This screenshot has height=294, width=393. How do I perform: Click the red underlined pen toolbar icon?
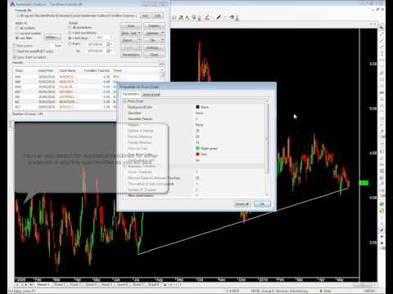[207, 17]
